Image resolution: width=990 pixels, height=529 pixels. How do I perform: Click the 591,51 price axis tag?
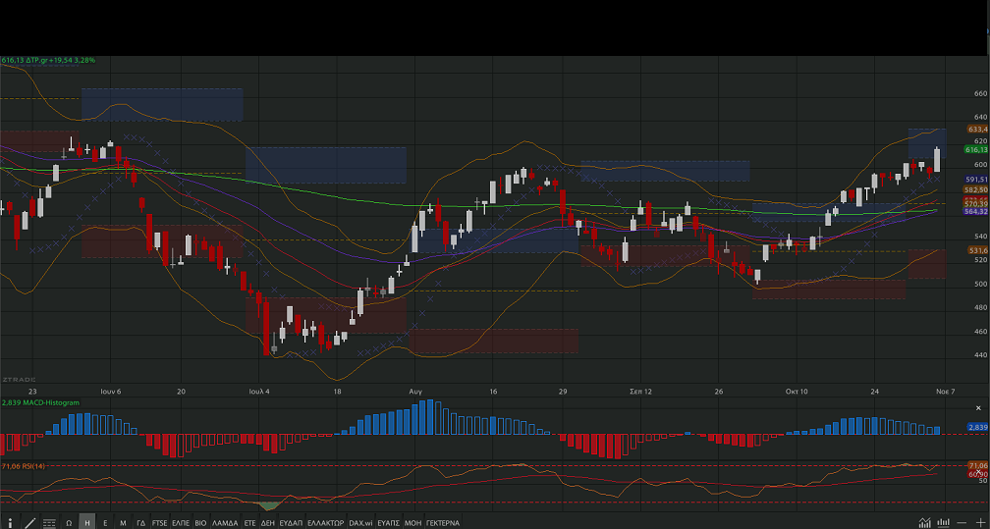point(976,180)
